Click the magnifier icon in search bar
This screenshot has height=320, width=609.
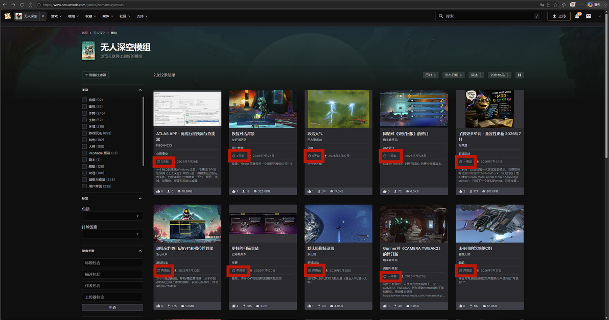click(441, 16)
